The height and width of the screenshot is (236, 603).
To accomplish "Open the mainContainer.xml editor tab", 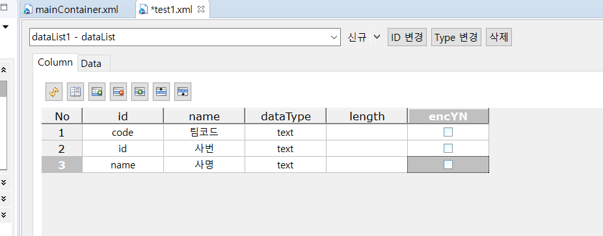I will coord(72,10).
